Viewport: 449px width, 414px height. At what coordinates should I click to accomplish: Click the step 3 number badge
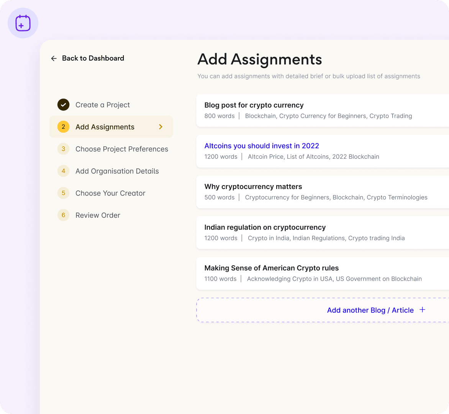pyautogui.click(x=63, y=149)
